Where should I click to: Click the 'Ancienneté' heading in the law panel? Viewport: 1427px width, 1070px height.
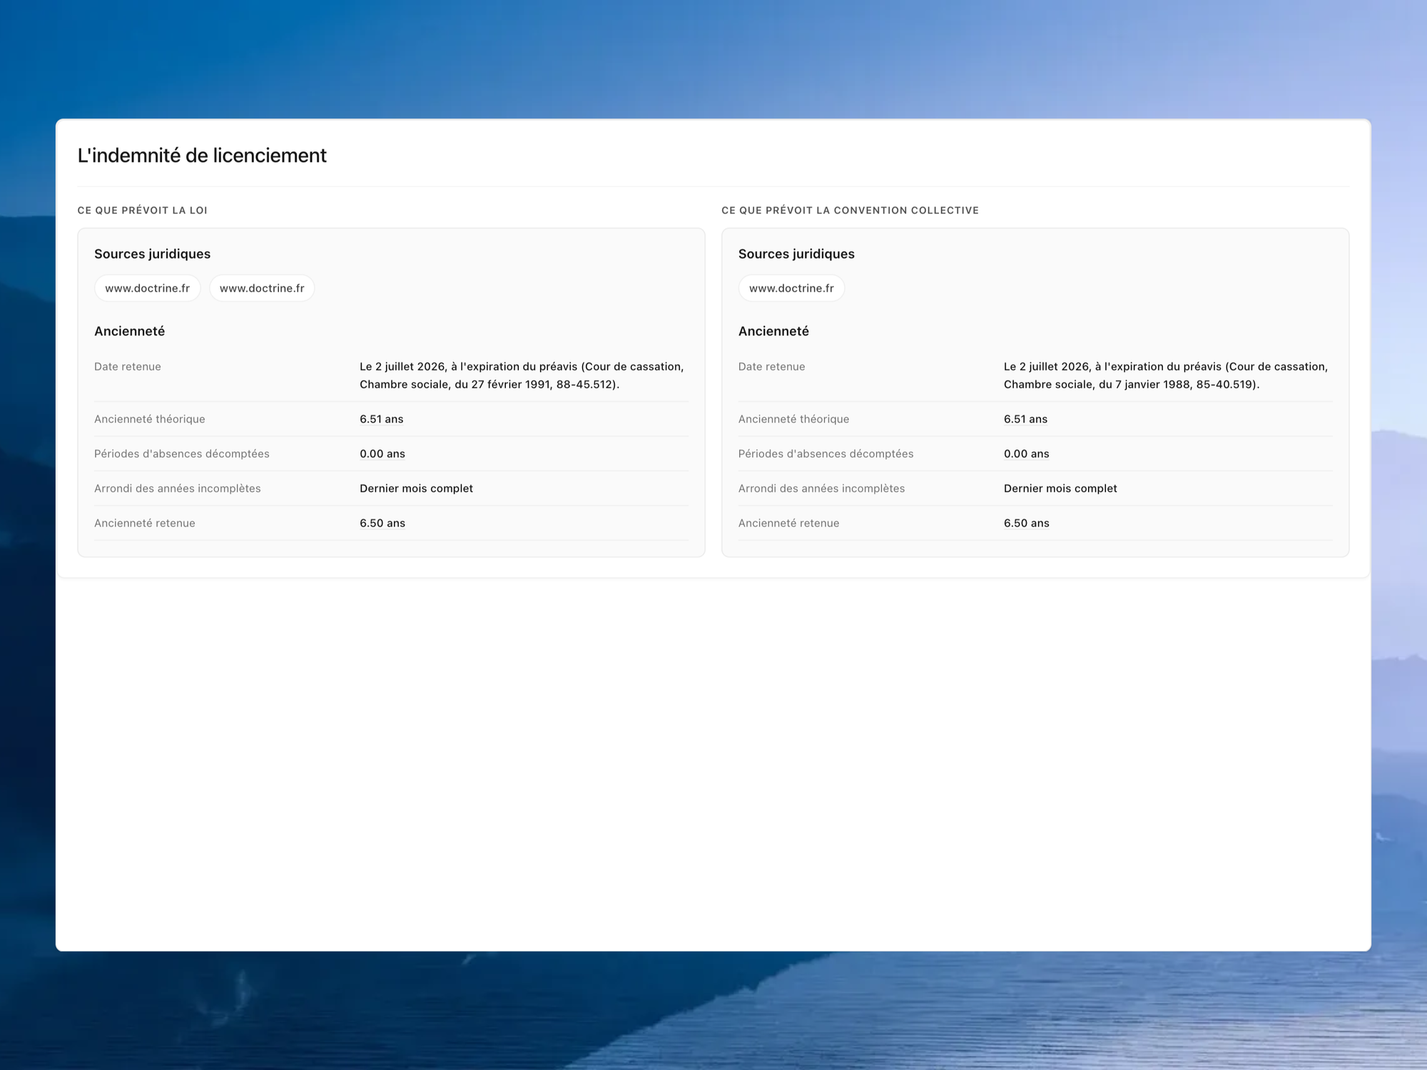129,331
